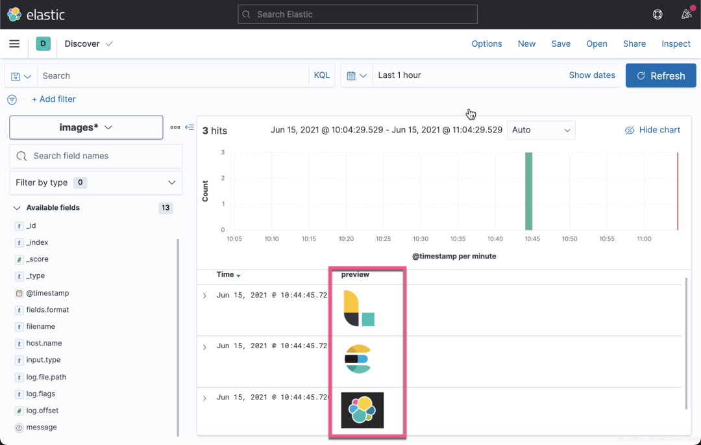Click the + Add filter link
This screenshot has width=701, height=445.
[x=54, y=99]
